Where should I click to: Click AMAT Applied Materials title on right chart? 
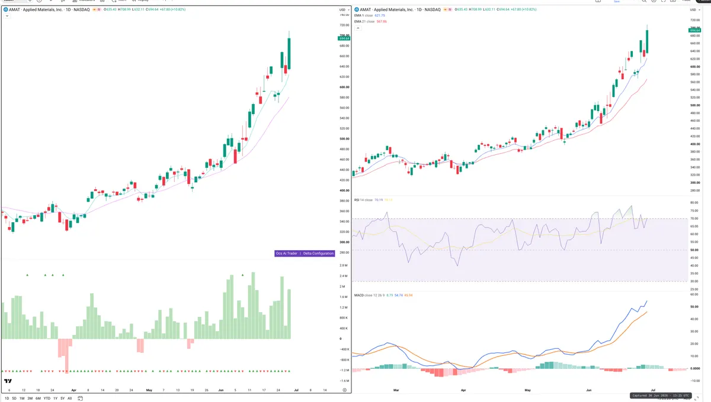point(400,10)
